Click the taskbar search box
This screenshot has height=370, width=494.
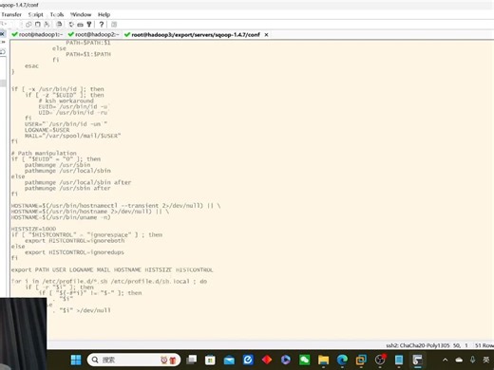(134, 360)
